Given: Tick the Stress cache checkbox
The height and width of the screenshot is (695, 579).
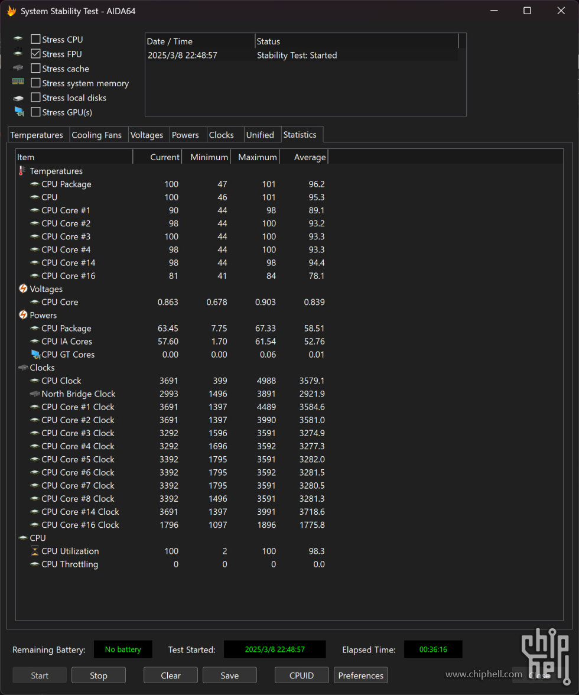Looking at the screenshot, I should (x=35, y=69).
